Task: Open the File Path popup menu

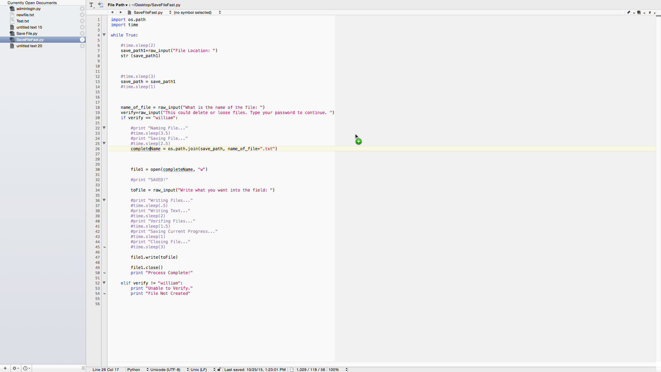Action: pyautogui.click(x=117, y=5)
